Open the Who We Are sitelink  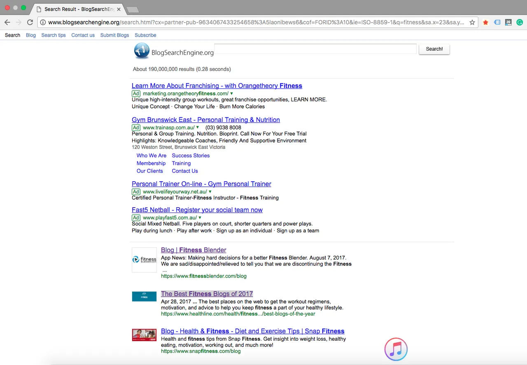152,156
